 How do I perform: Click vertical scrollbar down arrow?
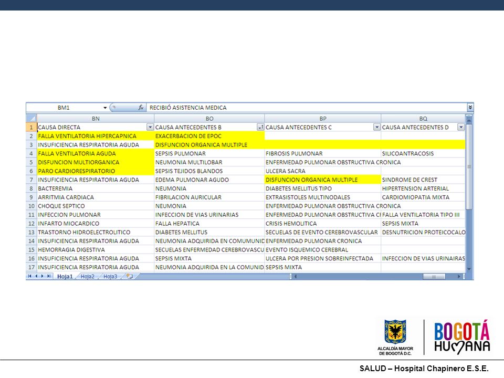coord(469,269)
